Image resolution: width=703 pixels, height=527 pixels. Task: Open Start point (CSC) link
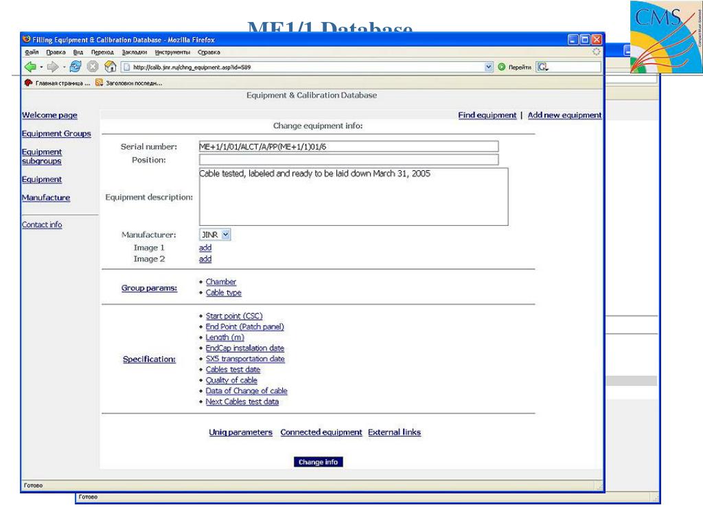(233, 316)
